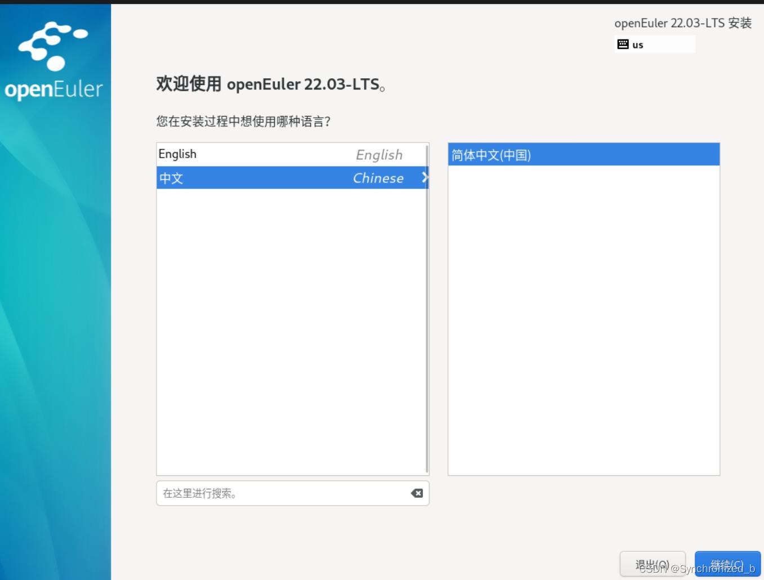This screenshot has height=580, width=764.
Task: Select 中文 in the language list
Action: [x=253, y=178]
